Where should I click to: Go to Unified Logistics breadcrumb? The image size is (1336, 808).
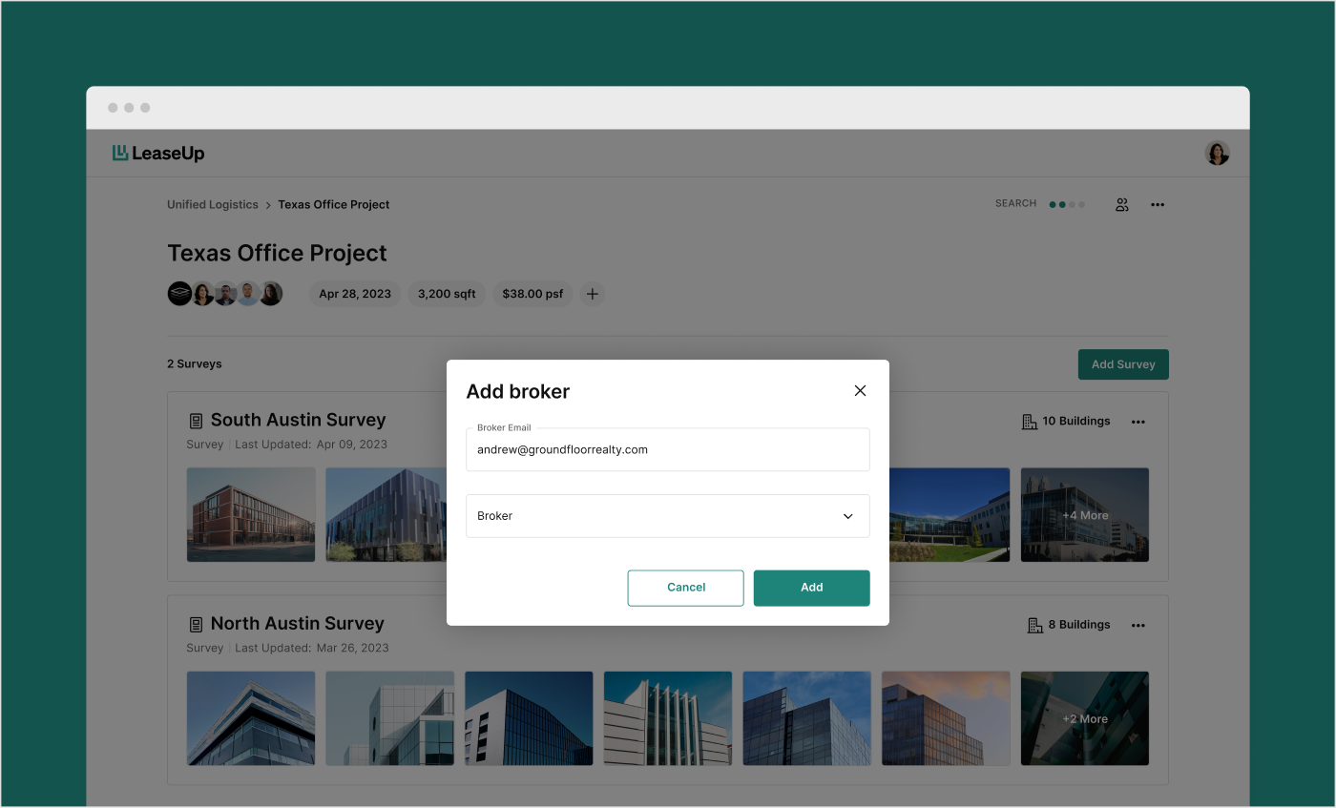213,204
